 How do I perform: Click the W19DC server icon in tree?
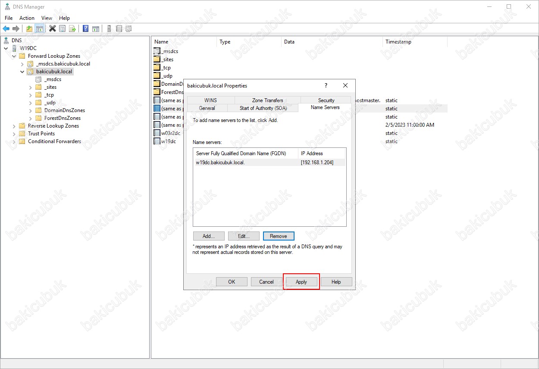(15, 48)
